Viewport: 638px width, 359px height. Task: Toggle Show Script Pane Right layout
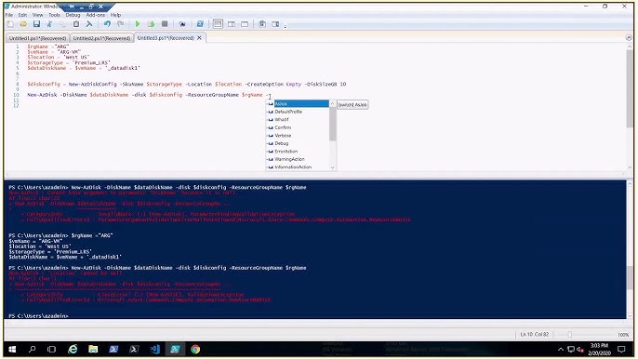click(x=231, y=24)
